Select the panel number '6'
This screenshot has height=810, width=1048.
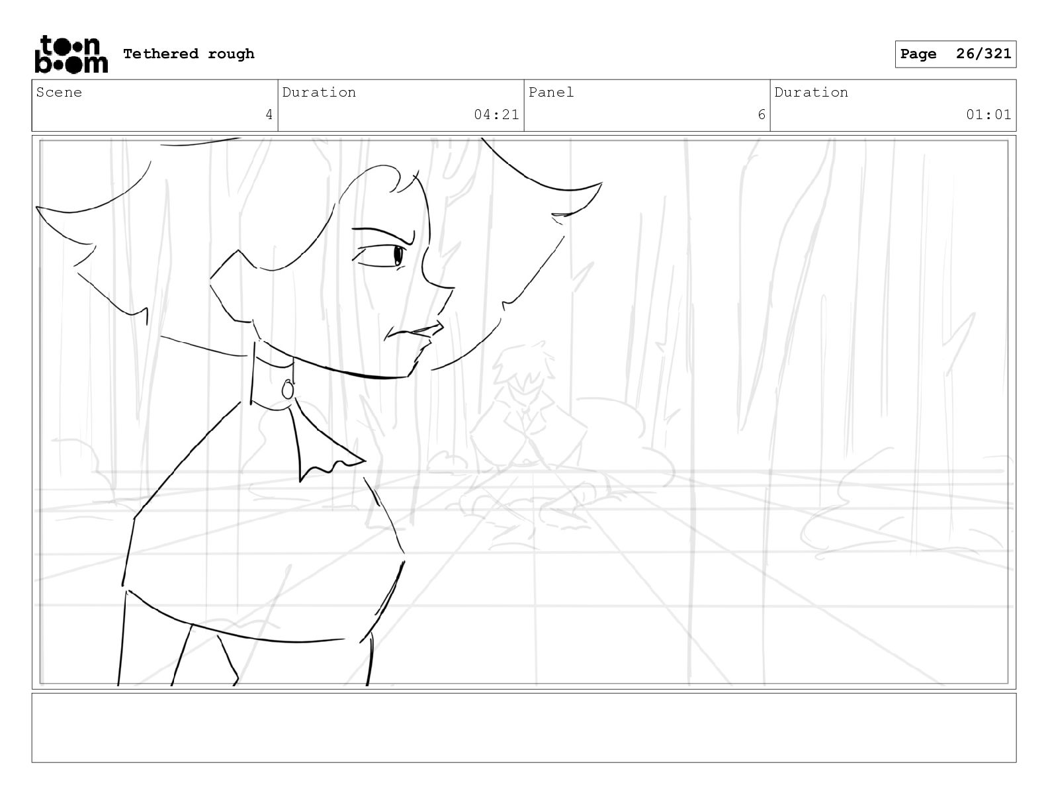tap(762, 114)
